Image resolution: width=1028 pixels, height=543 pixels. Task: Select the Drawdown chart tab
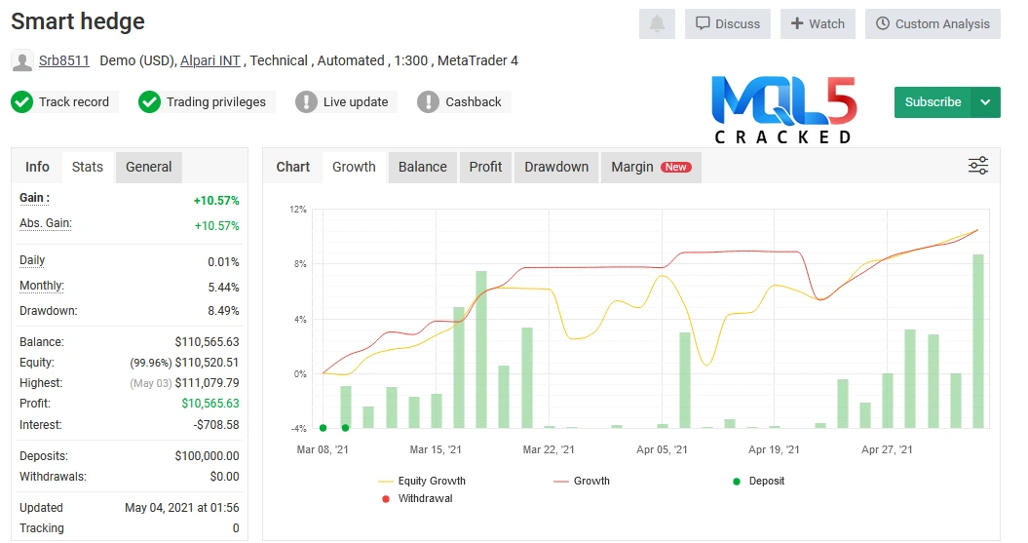556,167
